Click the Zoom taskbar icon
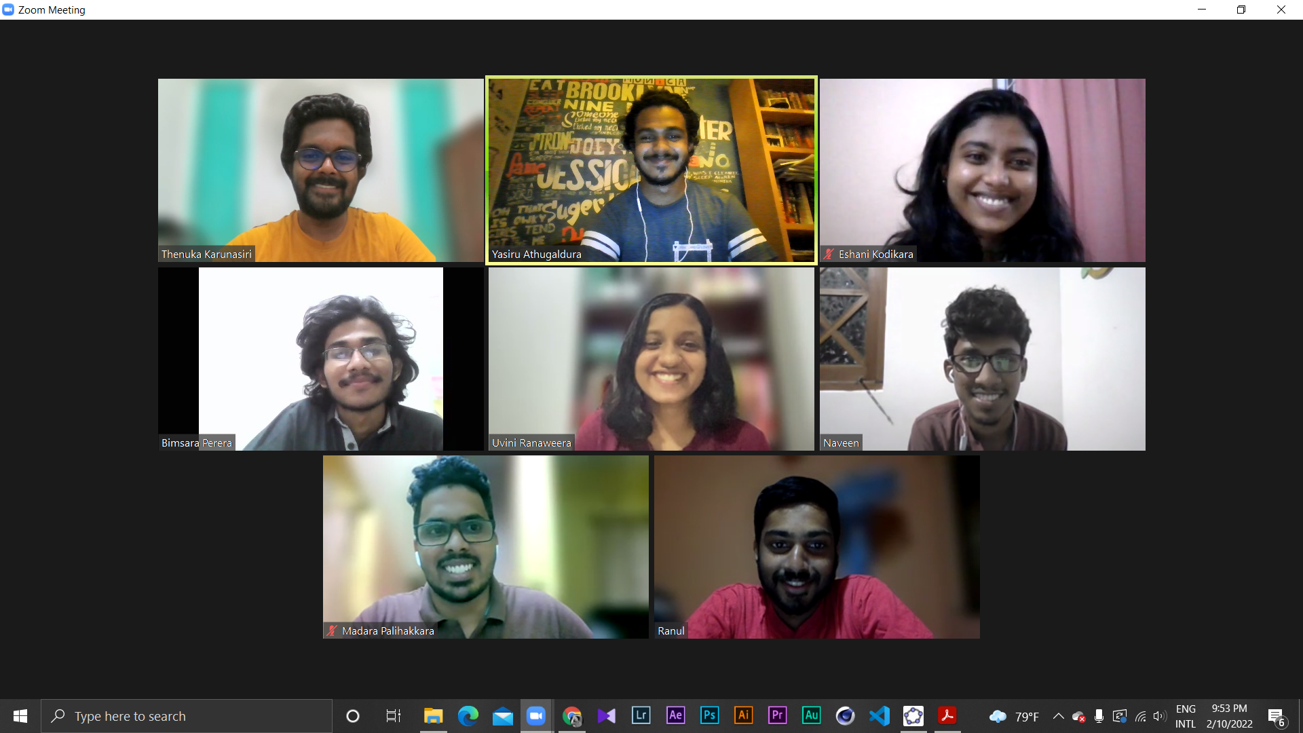 [x=536, y=715]
